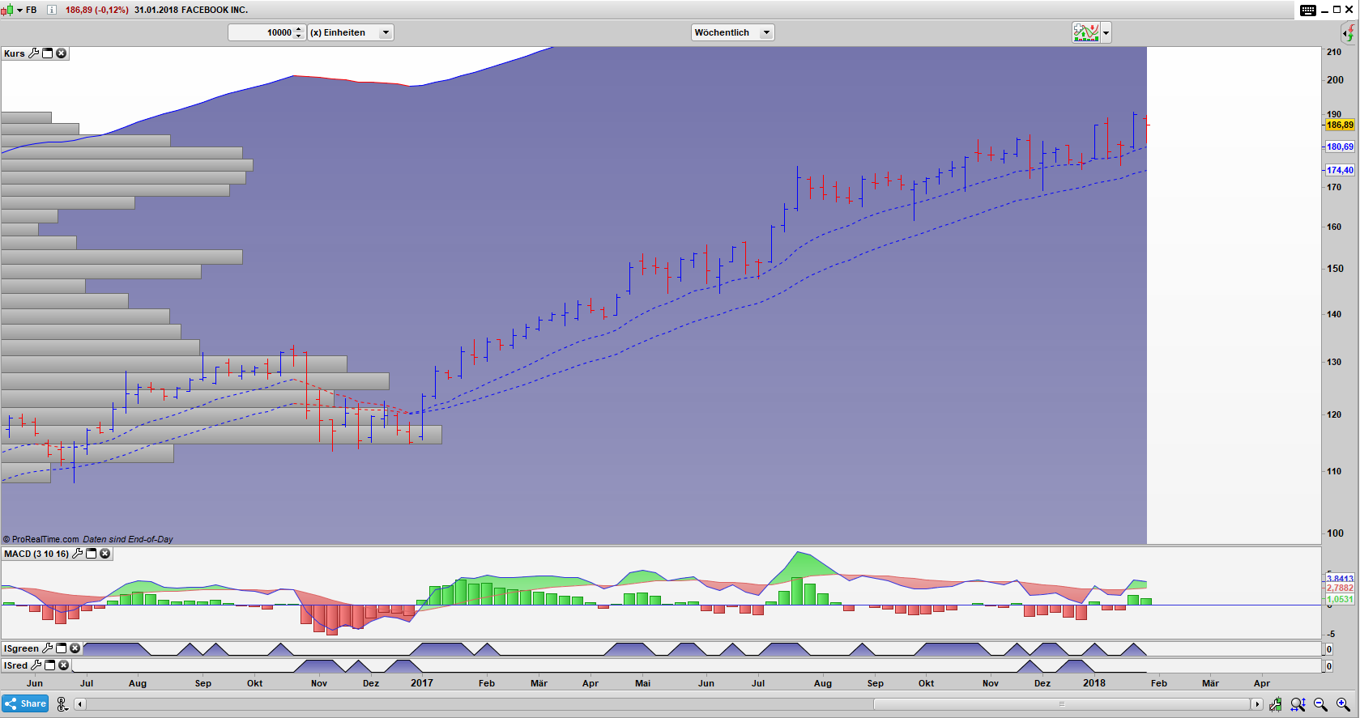Viewport: 1360px width, 718px height.
Task: Close the Kurs price panel
Action: click(61, 53)
